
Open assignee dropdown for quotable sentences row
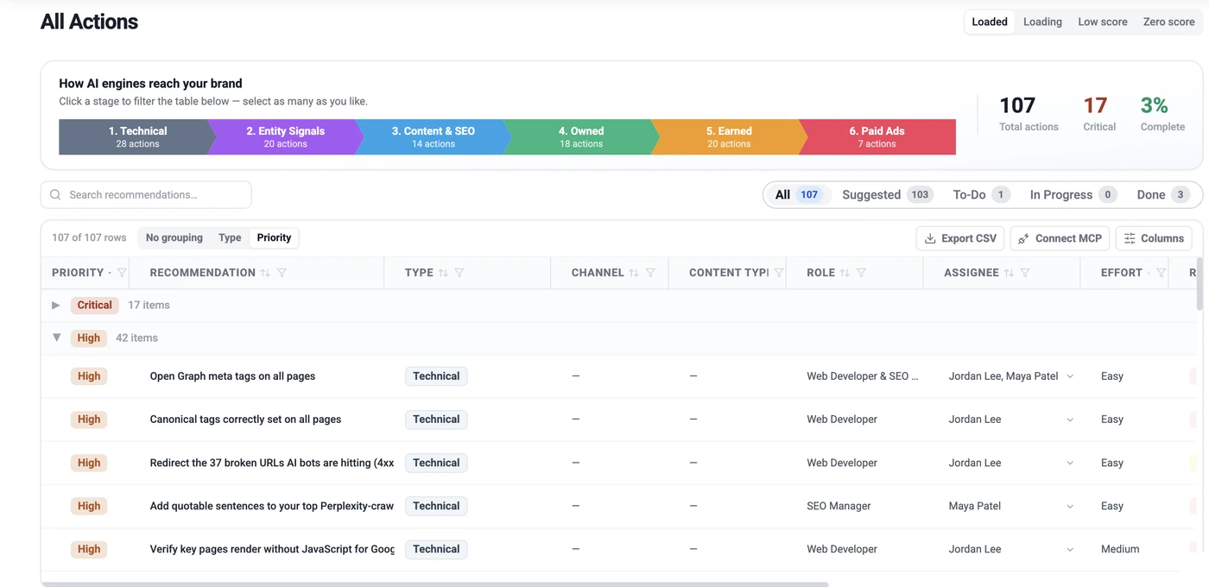(x=1070, y=506)
